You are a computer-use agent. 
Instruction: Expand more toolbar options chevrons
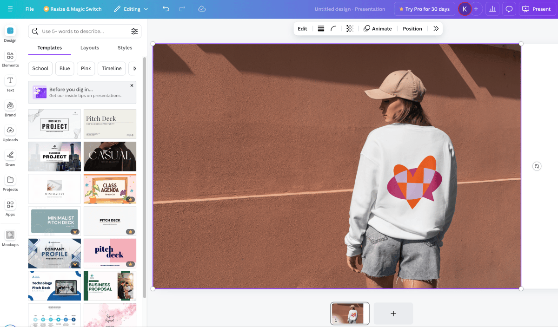436,29
